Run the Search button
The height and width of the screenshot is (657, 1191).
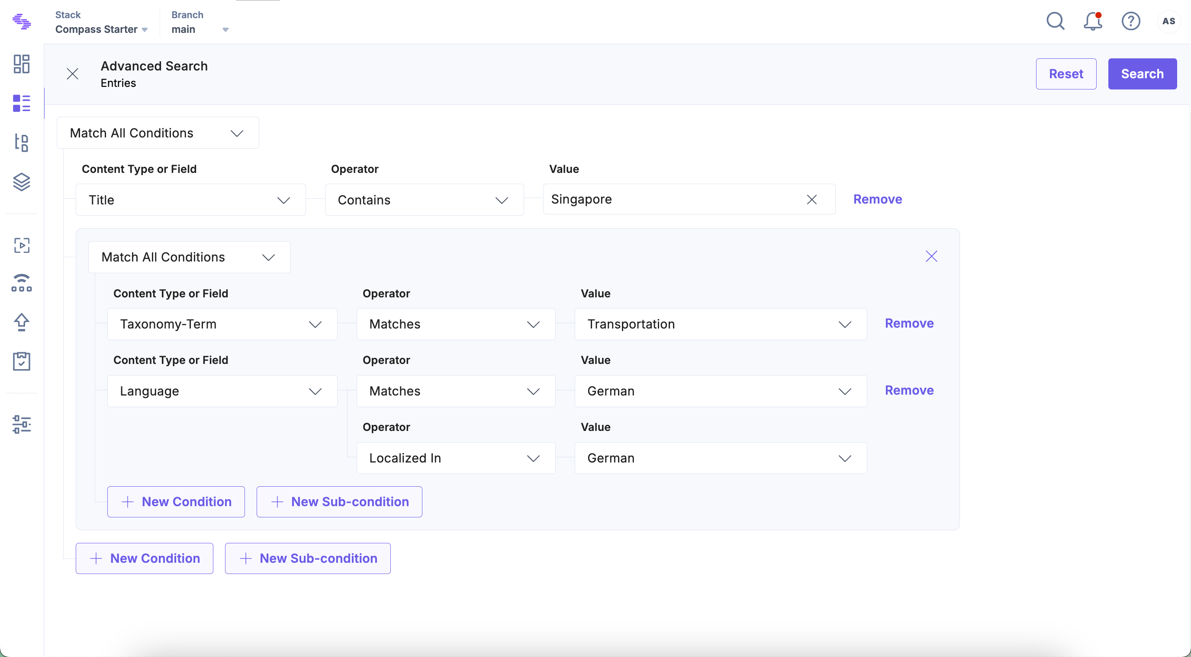[1142, 74]
